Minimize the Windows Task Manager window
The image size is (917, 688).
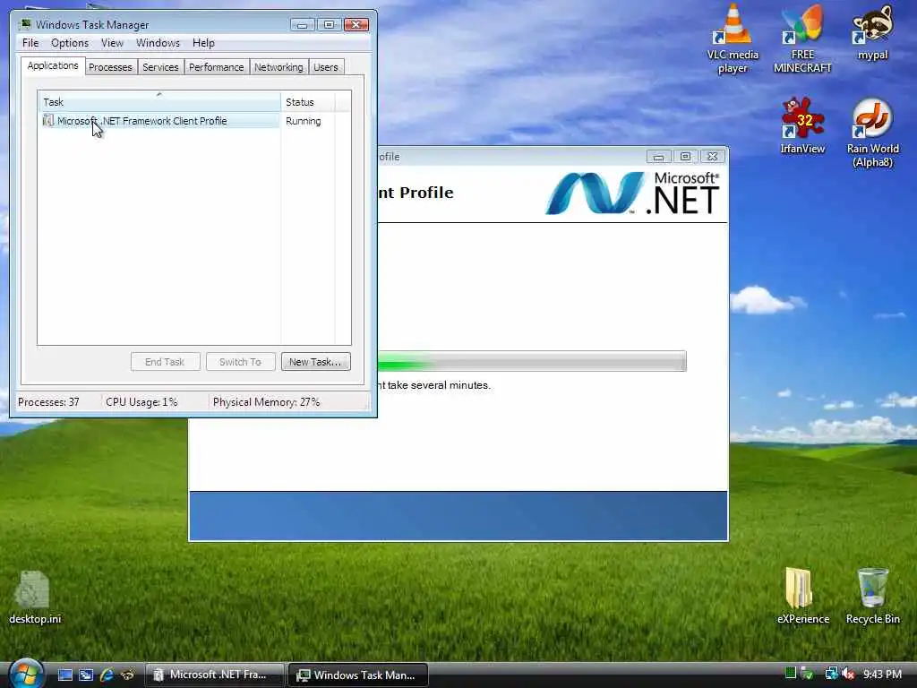coord(302,24)
